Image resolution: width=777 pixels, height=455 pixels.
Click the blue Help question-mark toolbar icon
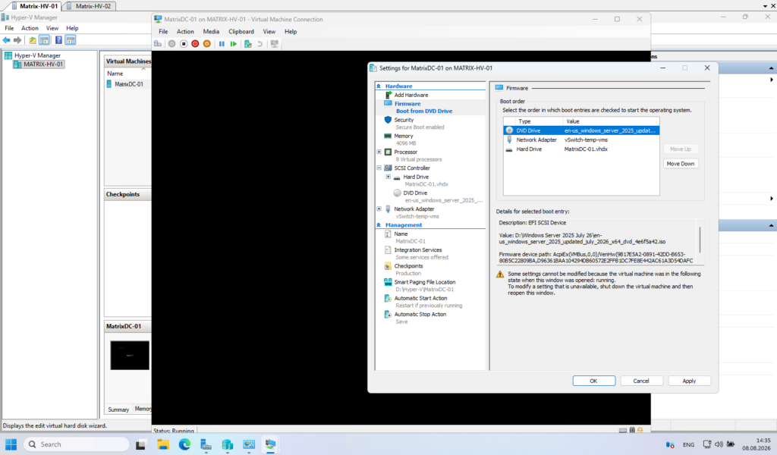(58, 40)
